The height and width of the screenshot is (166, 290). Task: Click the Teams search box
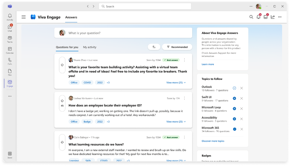click(x=145, y=6)
